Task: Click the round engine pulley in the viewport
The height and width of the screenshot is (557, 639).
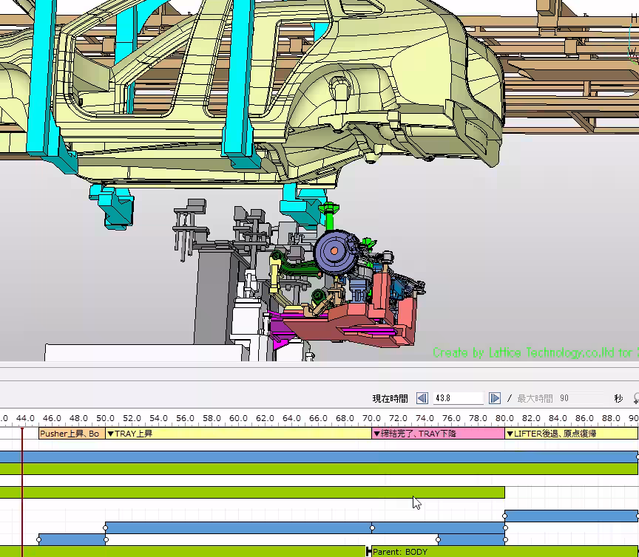Action: pos(334,252)
